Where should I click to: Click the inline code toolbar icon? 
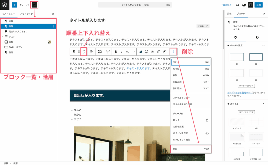(153, 52)
